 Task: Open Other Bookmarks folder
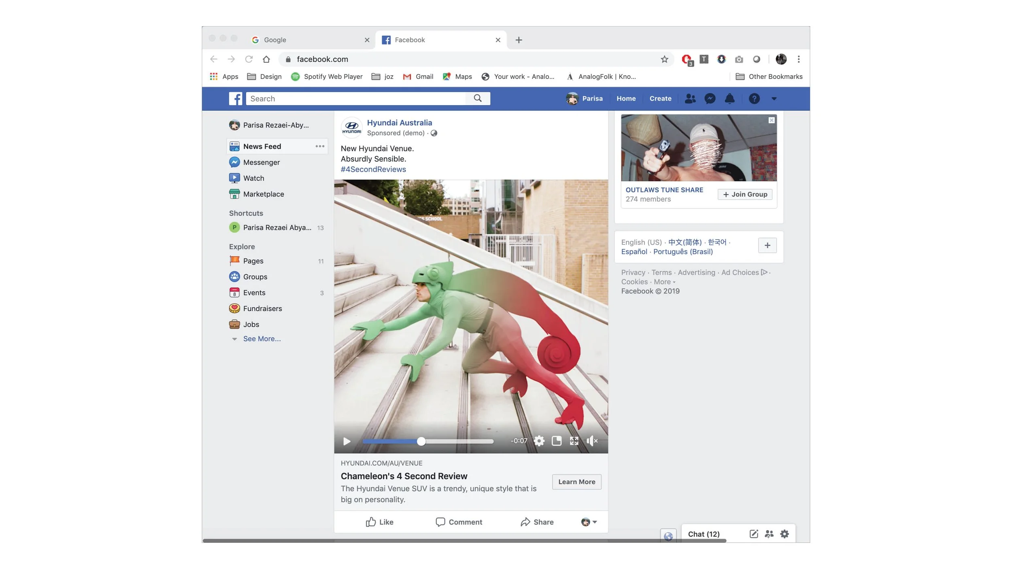(769, 76)
